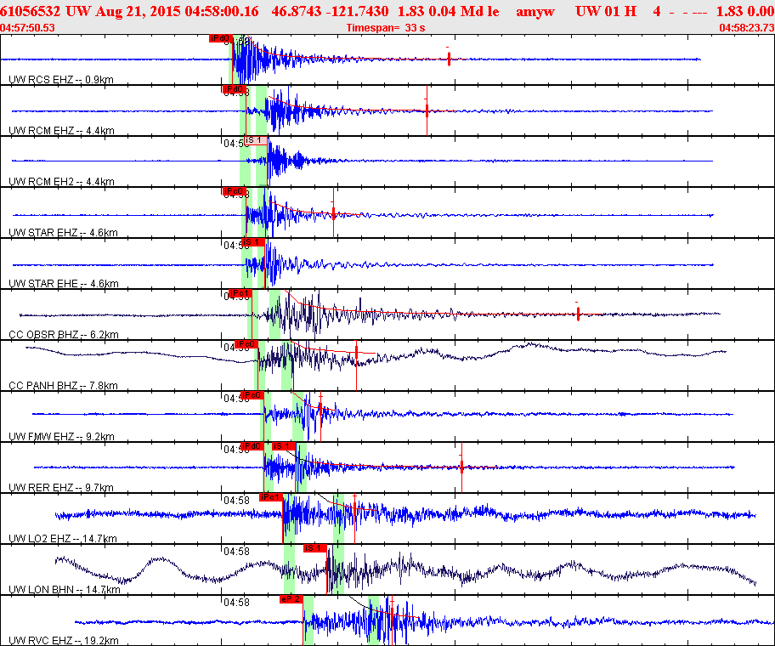Click the iS 1 pick flag on LON BHN
Image resolution: width=775 pixels, height=646 pixels.
tap(315, 548)
